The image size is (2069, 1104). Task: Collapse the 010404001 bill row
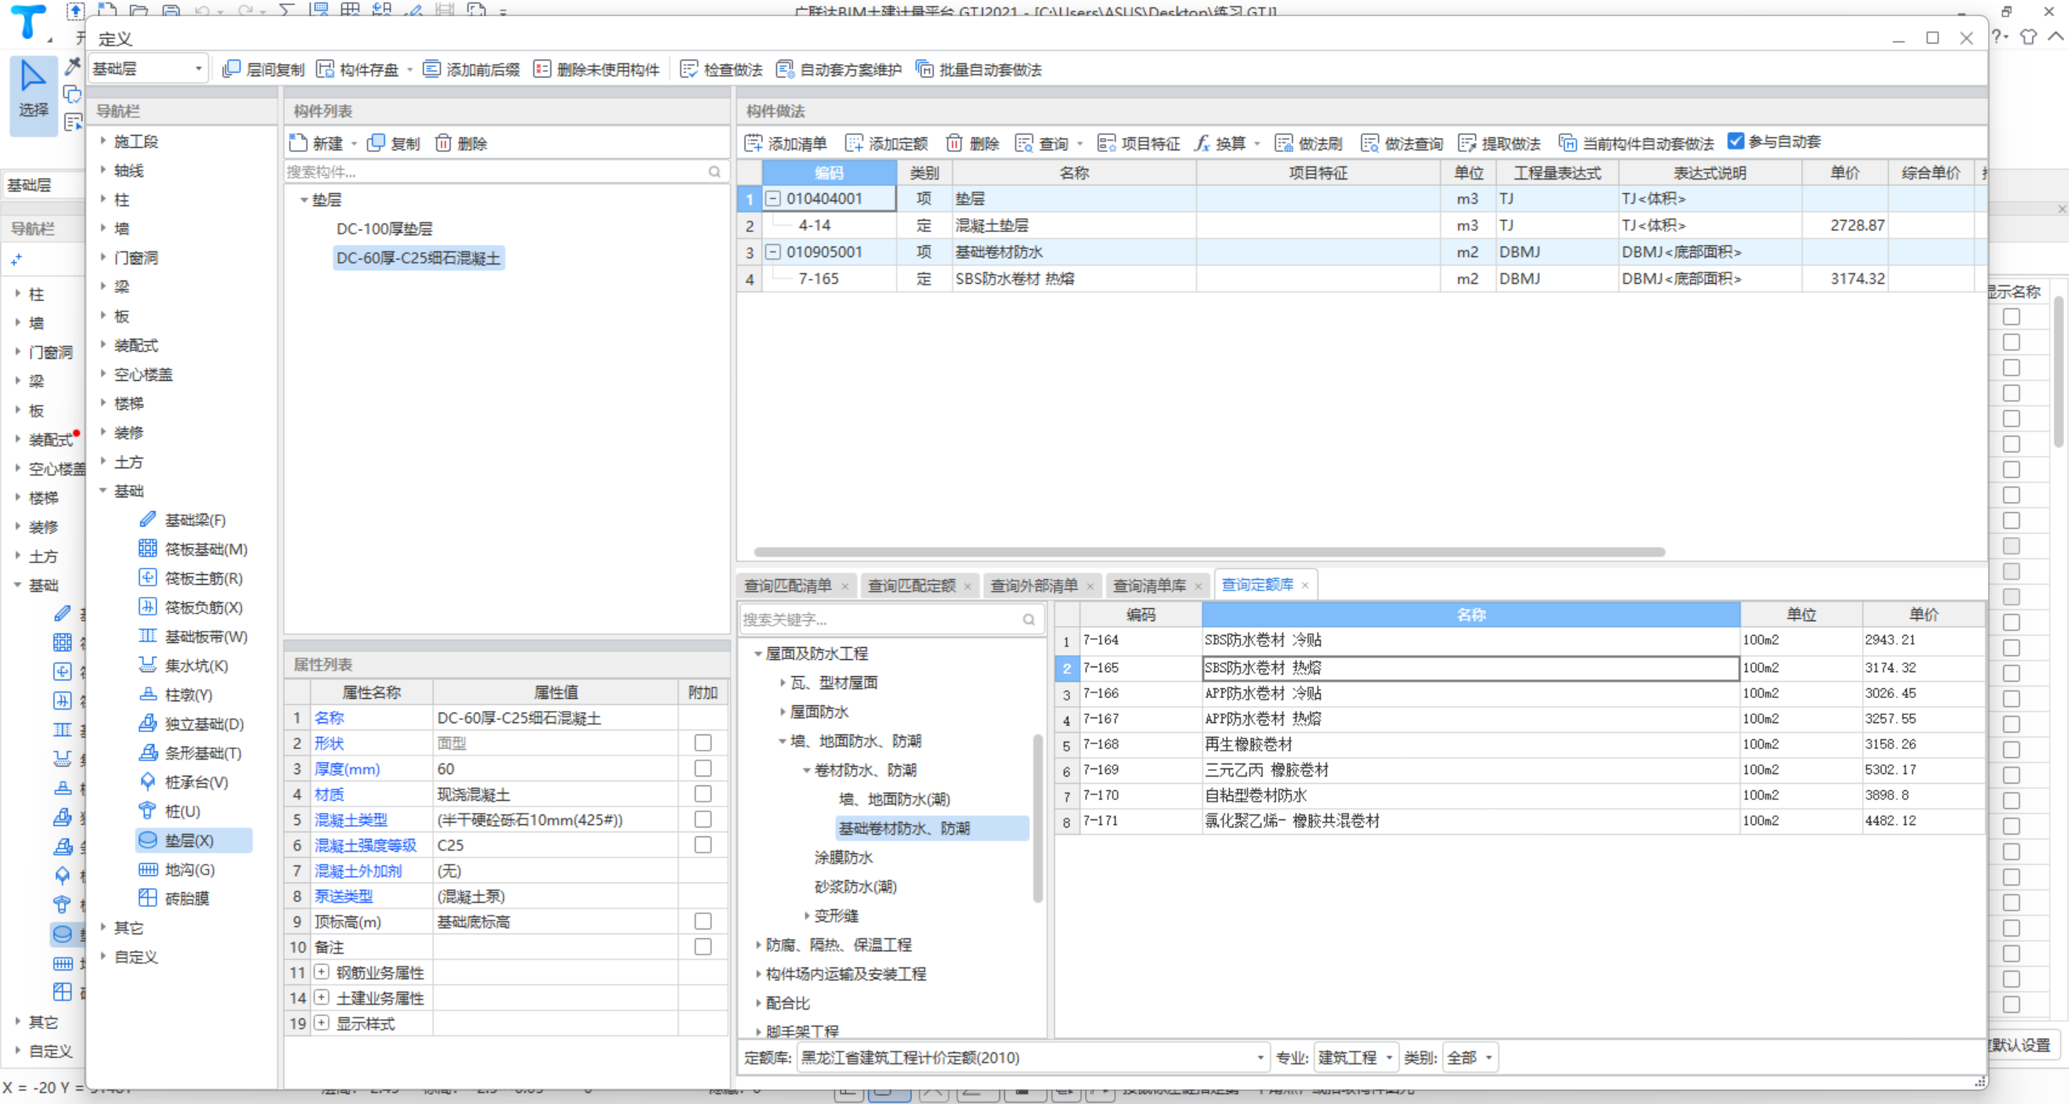click(x=774, y=198)
